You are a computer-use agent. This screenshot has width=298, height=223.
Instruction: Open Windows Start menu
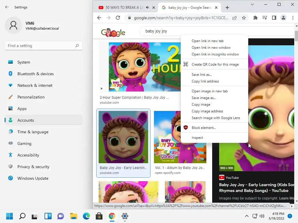[x=10, y=216]
